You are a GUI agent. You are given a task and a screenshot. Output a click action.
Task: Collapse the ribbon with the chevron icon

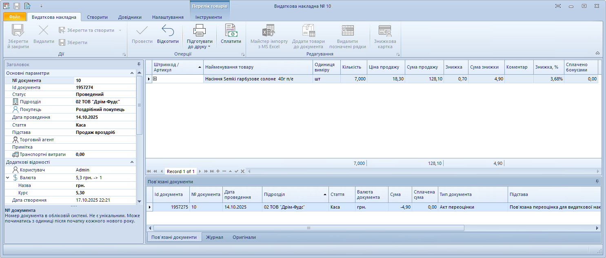(x=597, y=53)
